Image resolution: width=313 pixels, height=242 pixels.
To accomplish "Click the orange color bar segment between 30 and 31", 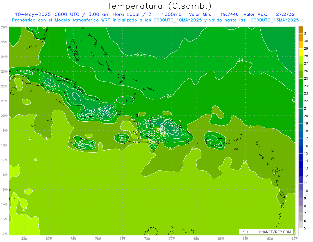I will pyautogui.click(x=301, y=37).
